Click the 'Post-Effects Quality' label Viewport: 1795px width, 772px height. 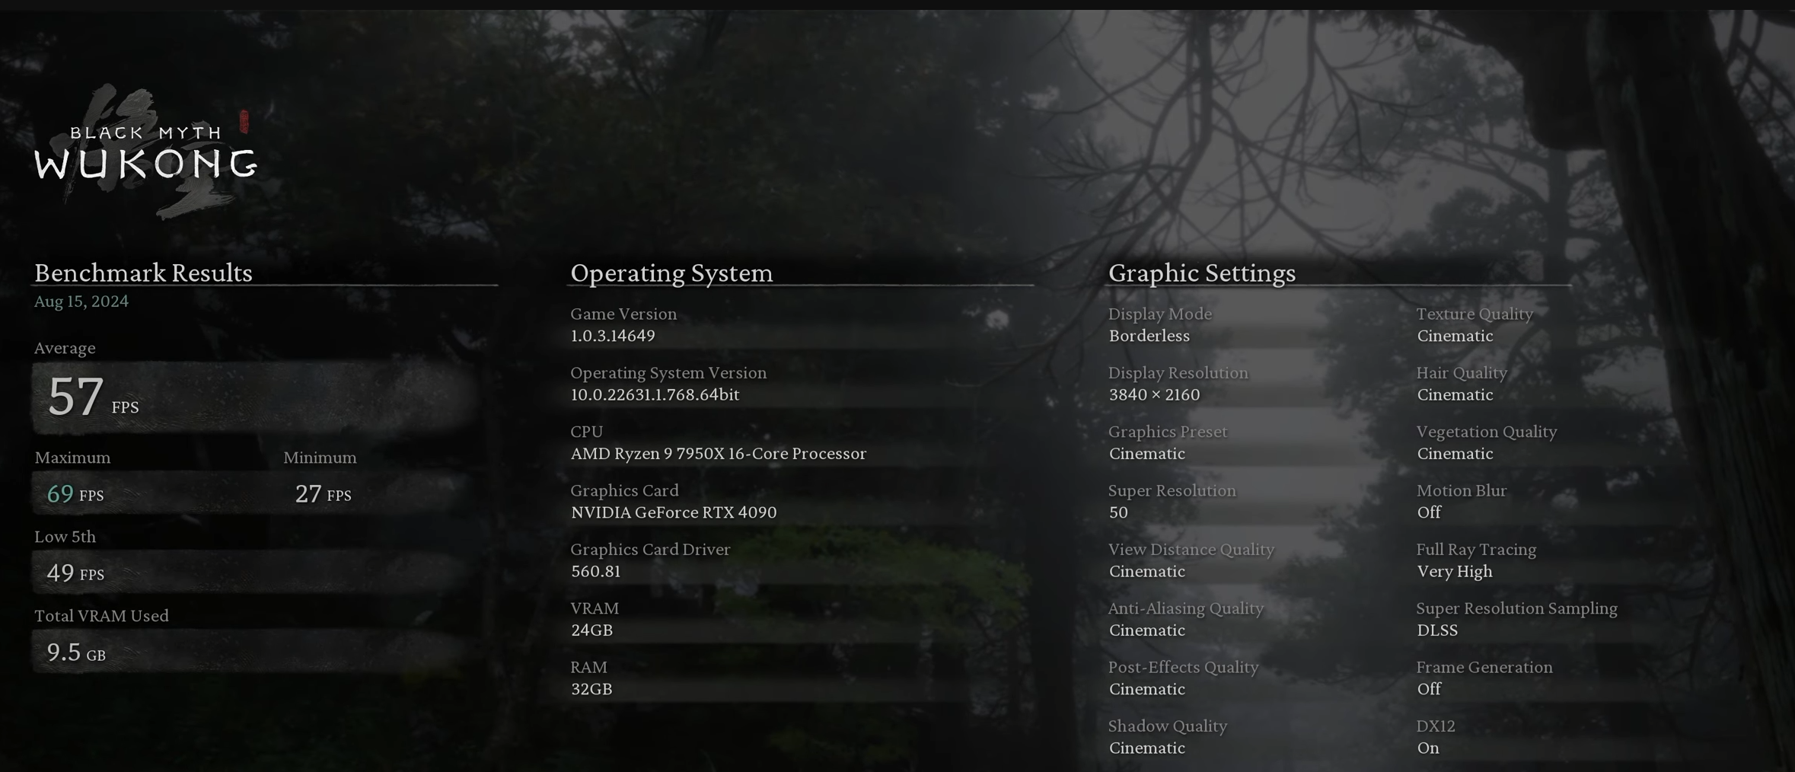(x=1183, y=667)
